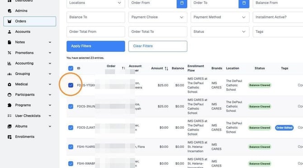The height and width of the screenshot is (168, 303).
Task: Open the Order To calendar picker
Action: (x=244, y=3)
